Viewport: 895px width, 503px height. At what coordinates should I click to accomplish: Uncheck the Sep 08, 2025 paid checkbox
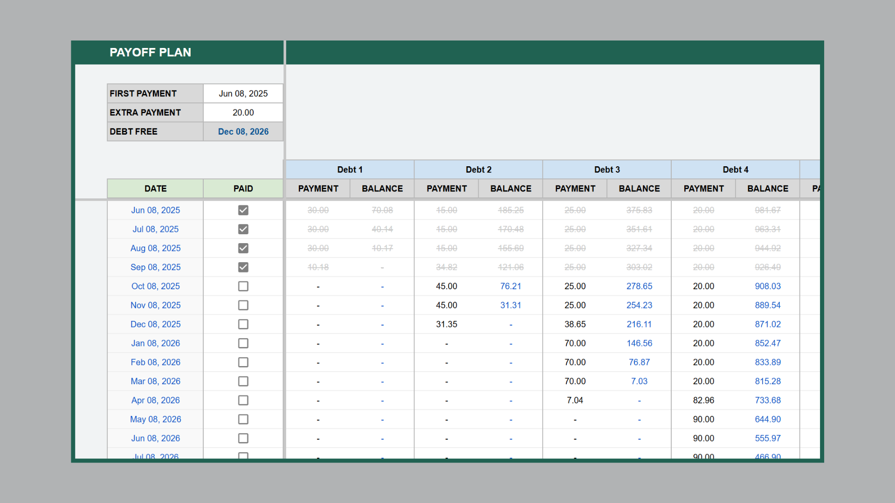coord(243,267)
